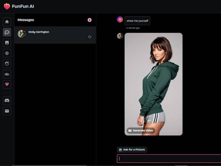Viewport: 221px width, 166px height.
Task: Open the pink diamond premium icon
Action: pyautogui.click(x=7, y=84)
